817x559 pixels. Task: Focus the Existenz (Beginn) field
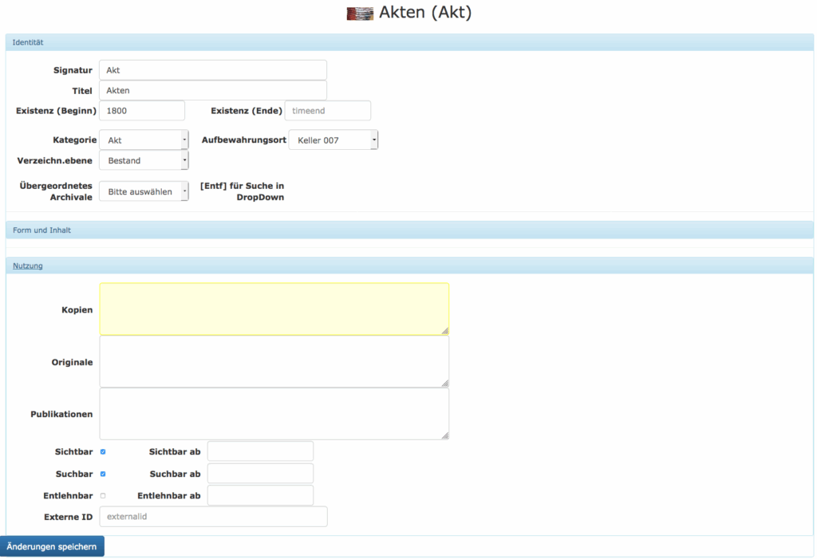142,111
